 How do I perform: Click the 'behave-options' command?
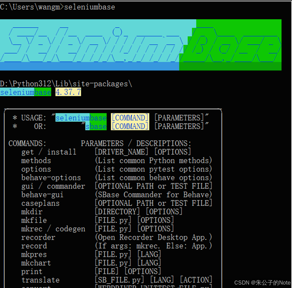pos(51,178)
